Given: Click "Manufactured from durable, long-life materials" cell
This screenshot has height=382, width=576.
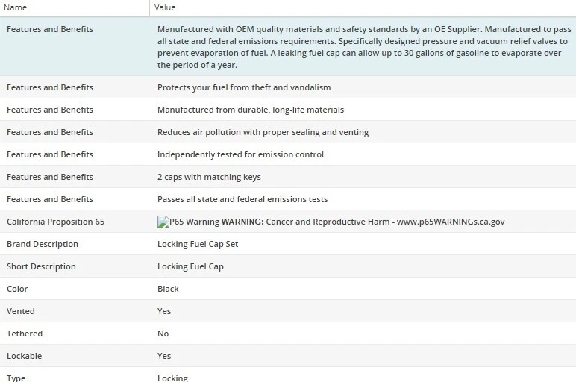Looking at the screenshot, I should [250, 110].
